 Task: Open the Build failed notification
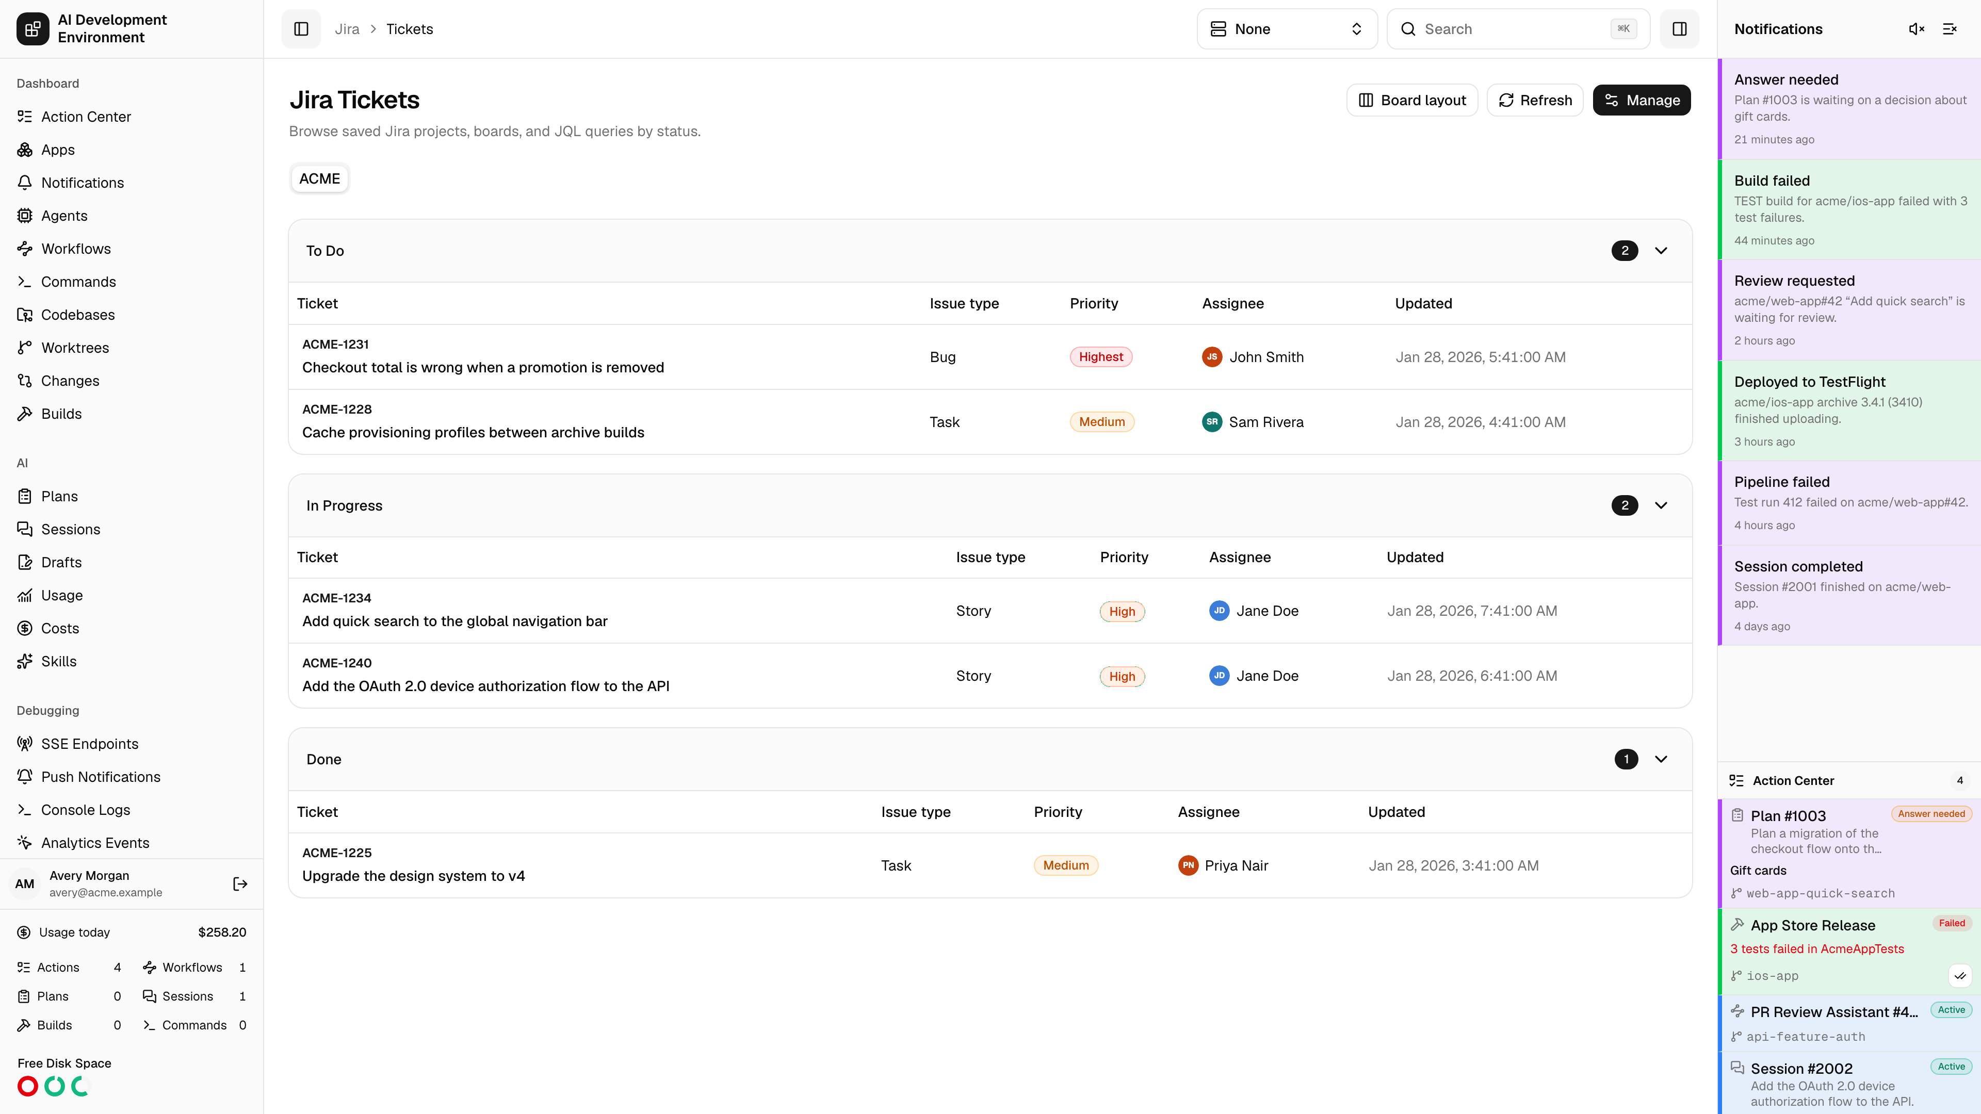coord(1849,210)
